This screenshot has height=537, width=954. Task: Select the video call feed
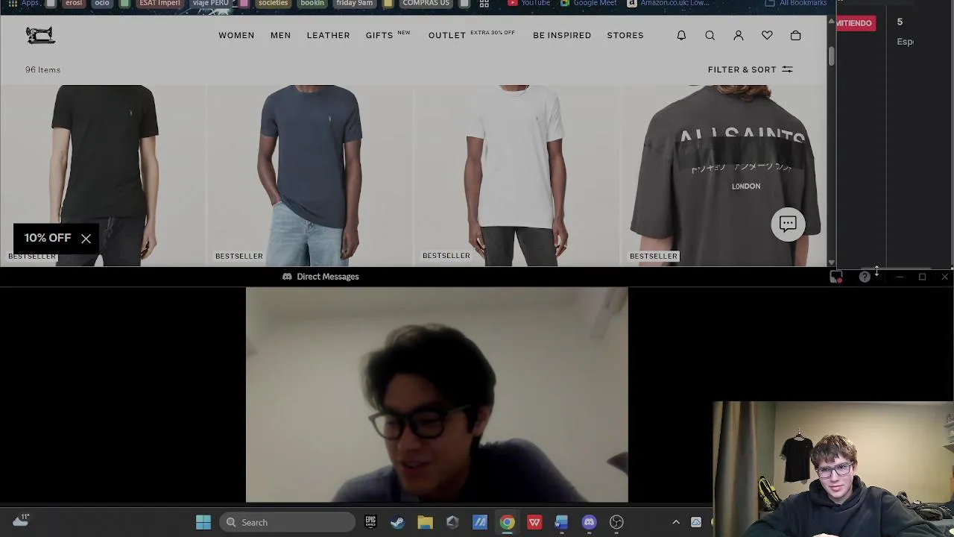[437, 395]
